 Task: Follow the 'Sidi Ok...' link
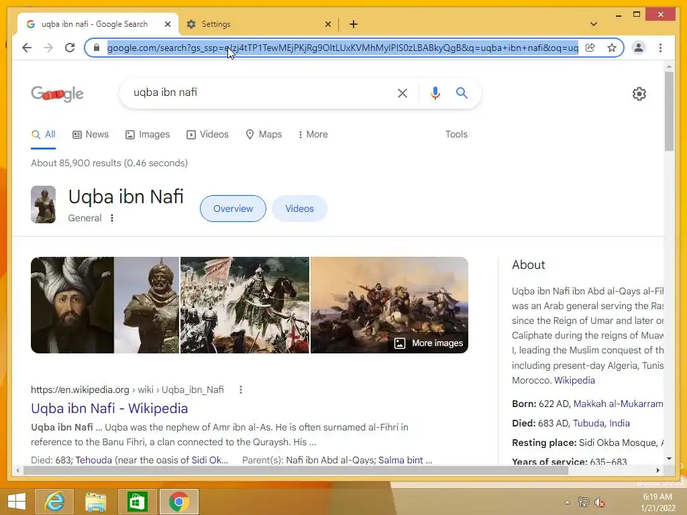coord(209,460)
